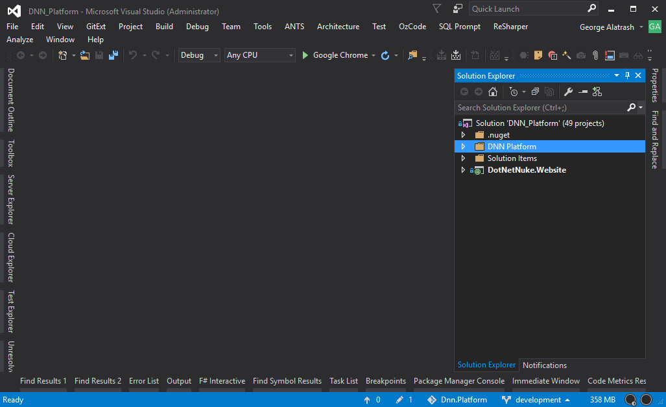Click the Download toolbar icon with white tray
The height and width of the screenshot is (407, 666).
pos(456,55)
